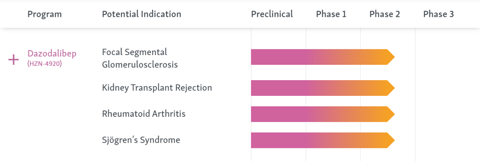Click the Phase 3 stage header
This screenshot has height=161, width=480.
438,14
